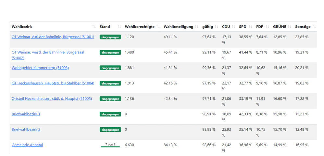Click Sonstige column header text

pyautogui.click(x=303, y=27)
